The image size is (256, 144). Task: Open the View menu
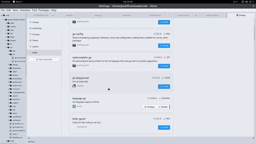(15, 10)
